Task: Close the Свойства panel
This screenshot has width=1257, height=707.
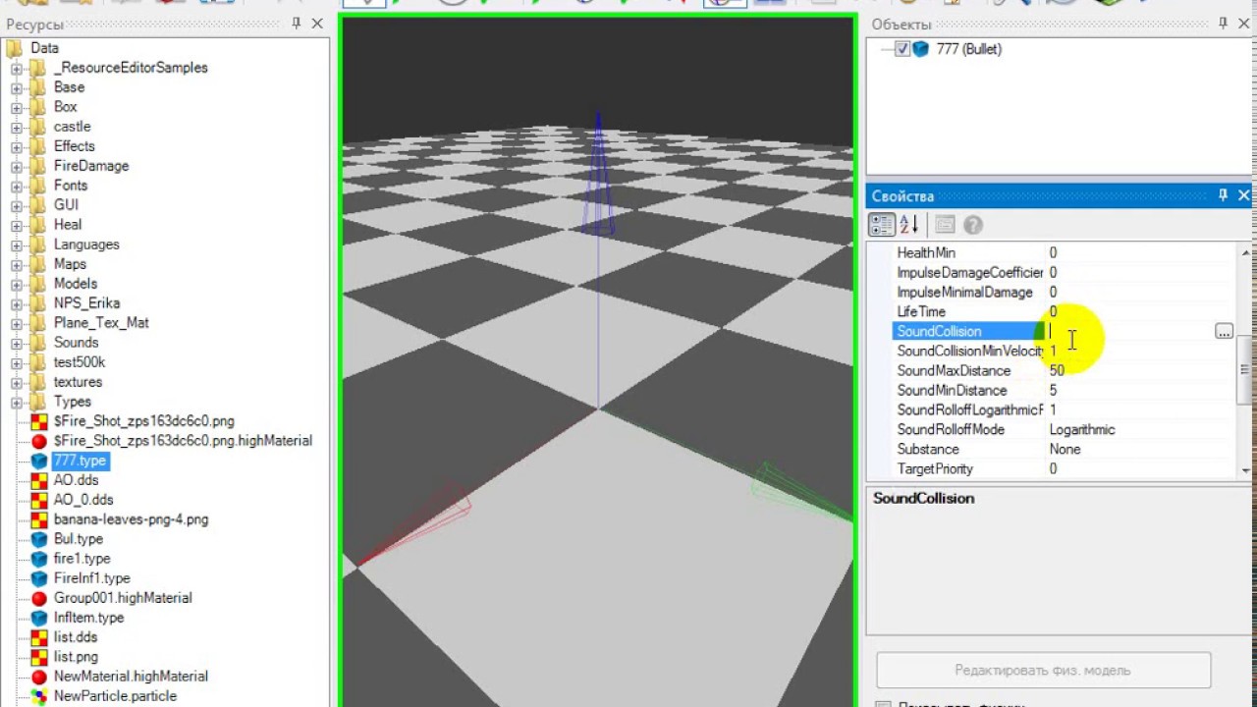Action: click(x=1243, y=195)
